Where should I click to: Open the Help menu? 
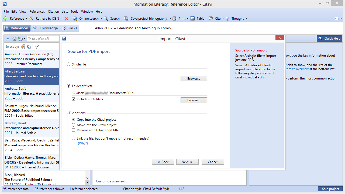click(99, 12)
